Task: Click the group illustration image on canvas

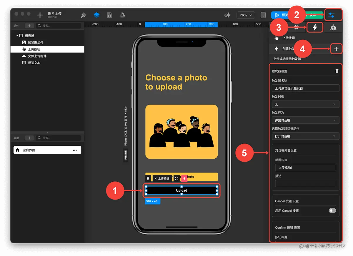Action: tap(182, 132)
